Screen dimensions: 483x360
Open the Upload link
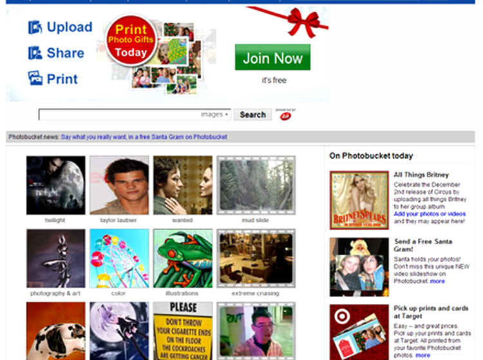point(70,27)
